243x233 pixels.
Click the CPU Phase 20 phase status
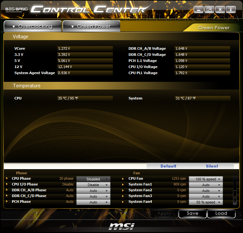point(66,178)
